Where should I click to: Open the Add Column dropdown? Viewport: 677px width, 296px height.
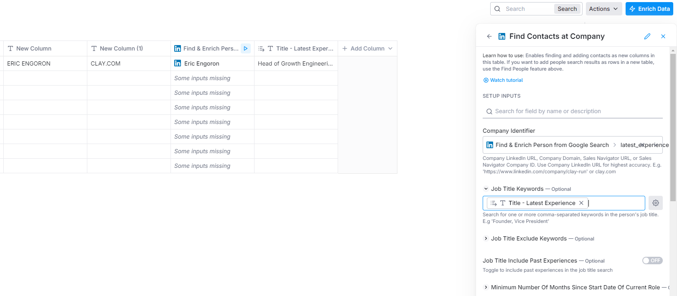point(367,48)
